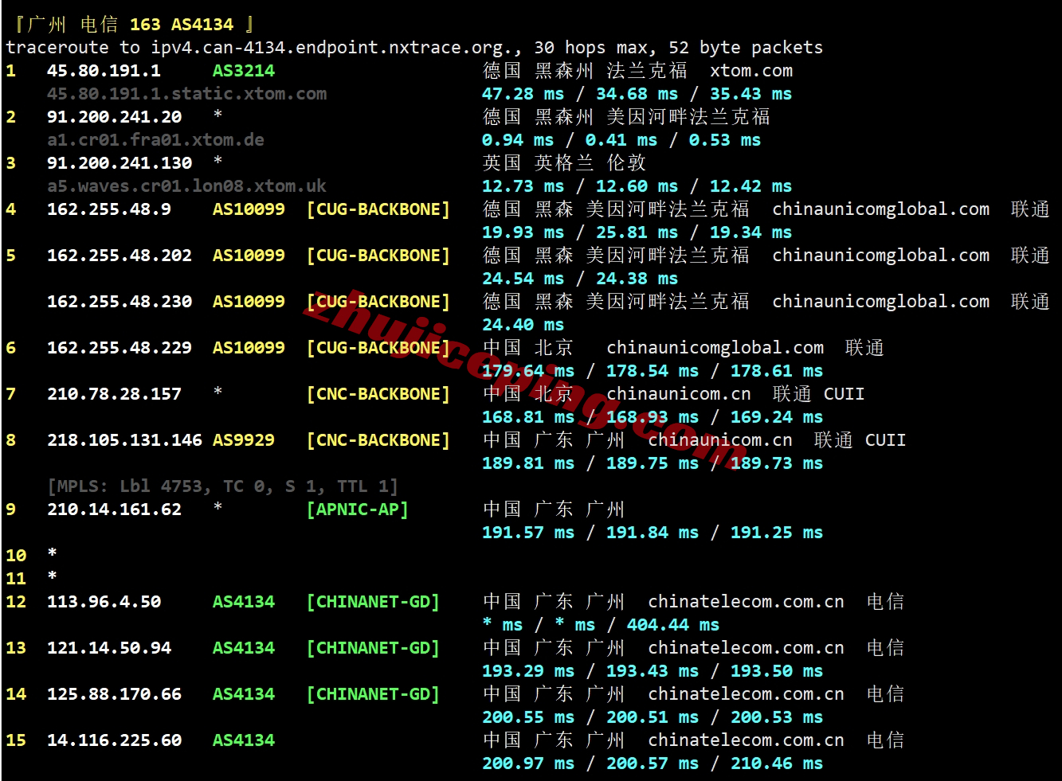Click the AS3214 label

point(243,71)
